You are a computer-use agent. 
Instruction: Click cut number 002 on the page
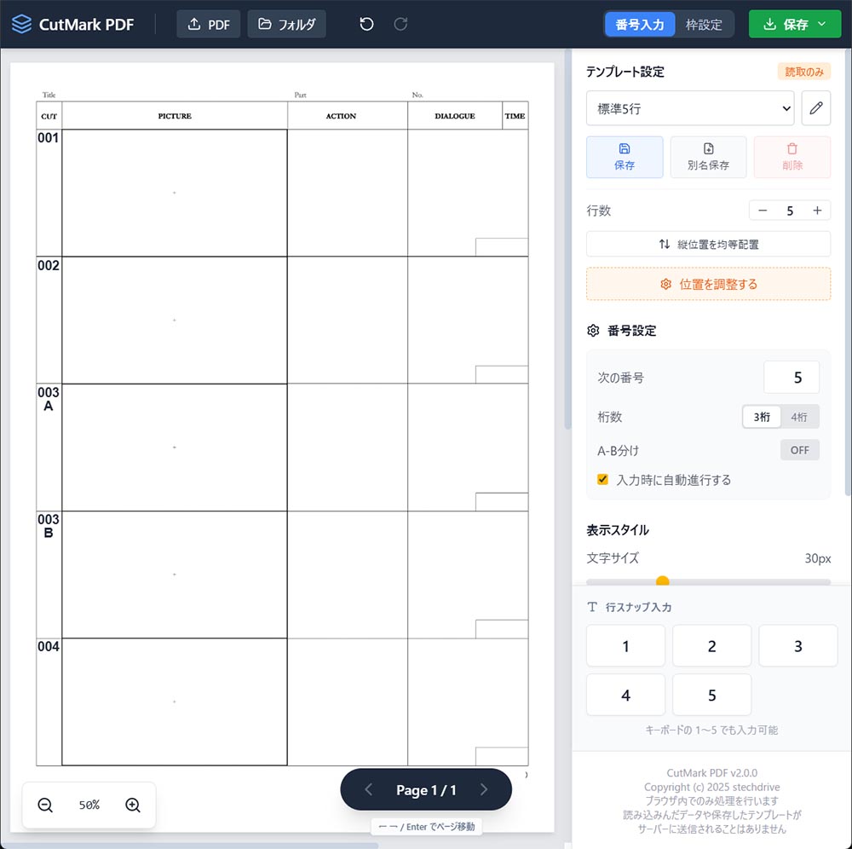(x=49, y=265)
